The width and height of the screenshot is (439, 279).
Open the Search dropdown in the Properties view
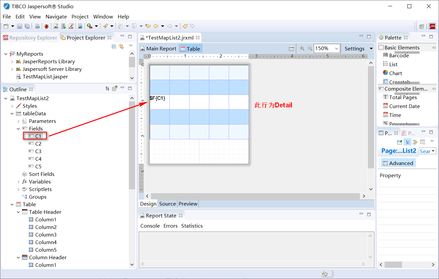click(x=427, y=151)
